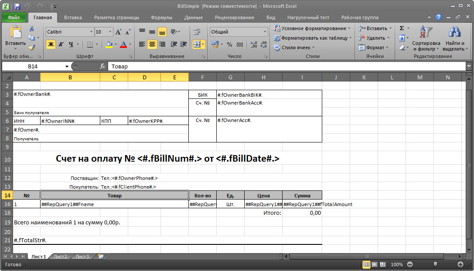The image size is (474, 271).
Task: Align text to the right
Action: [x=162, y=44]
